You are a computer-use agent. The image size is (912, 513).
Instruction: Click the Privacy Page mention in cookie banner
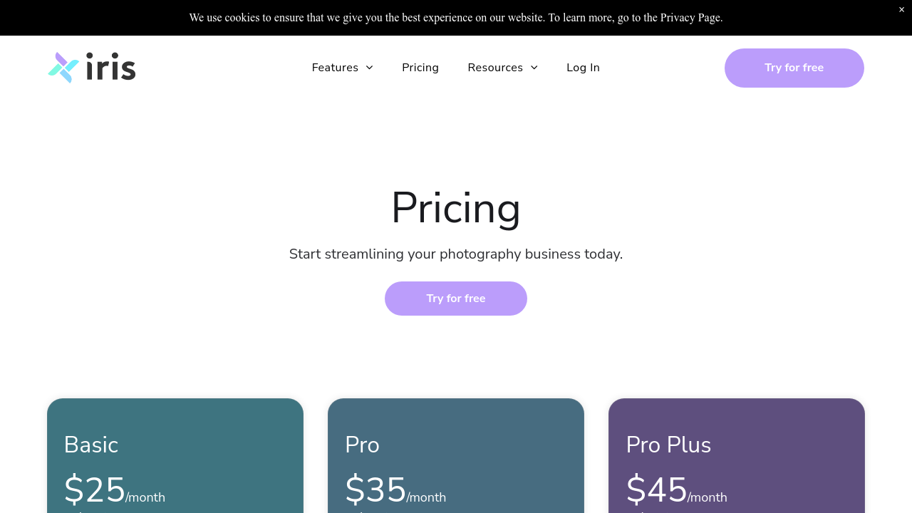coord(690,18)
